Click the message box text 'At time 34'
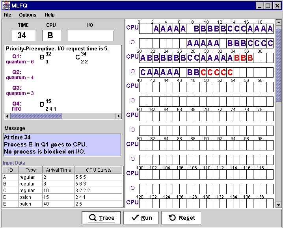The height and width of the screenshot is (228, 283). pos(17,137)
